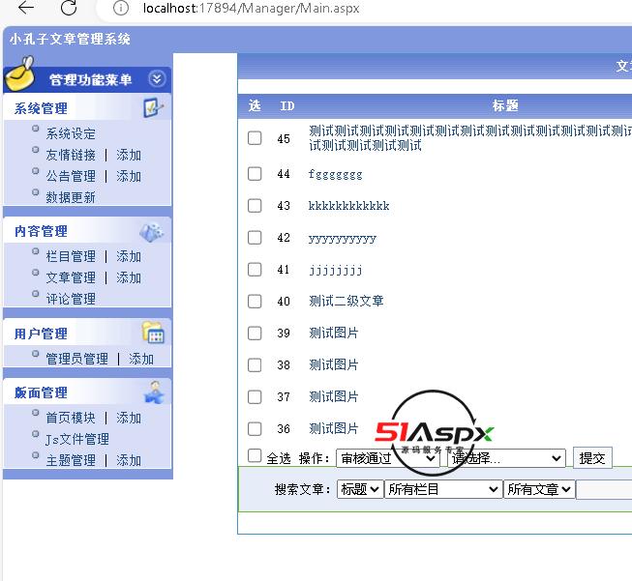Viewport: 632px width, 581px height.
Task: Click 添加 next to 公告管理
Action: [x=129, y=176]
